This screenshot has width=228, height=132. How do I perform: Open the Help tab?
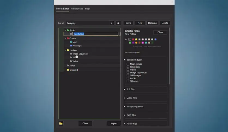point(87,9)
